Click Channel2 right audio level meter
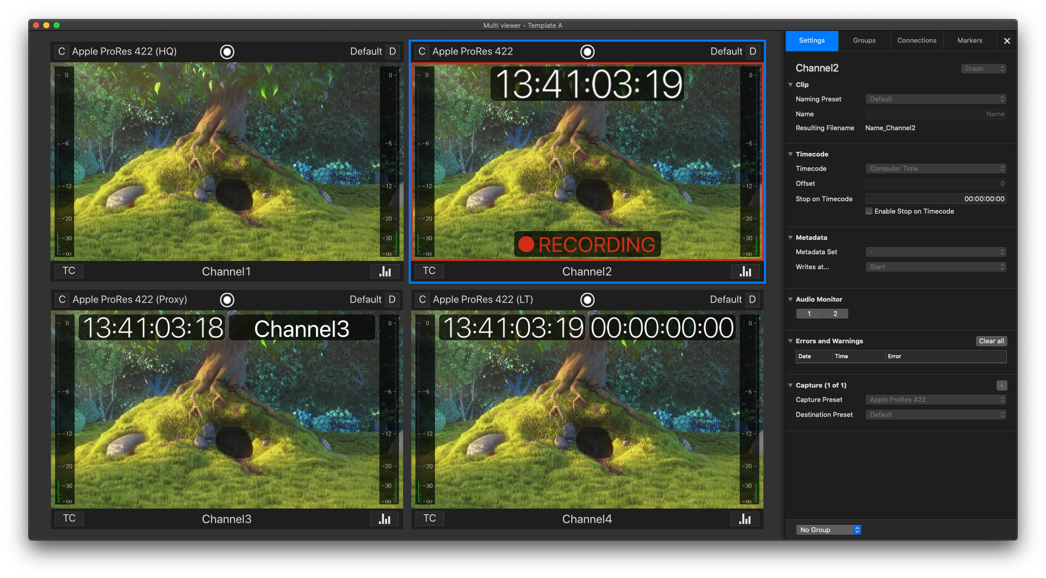The image size is (1046, 578). (749, 163)
